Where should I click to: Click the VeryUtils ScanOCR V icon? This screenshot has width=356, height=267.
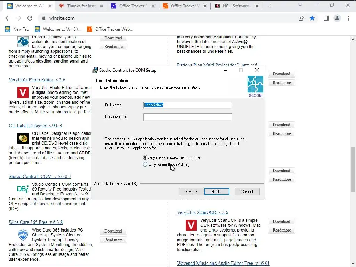pos(191,225)
